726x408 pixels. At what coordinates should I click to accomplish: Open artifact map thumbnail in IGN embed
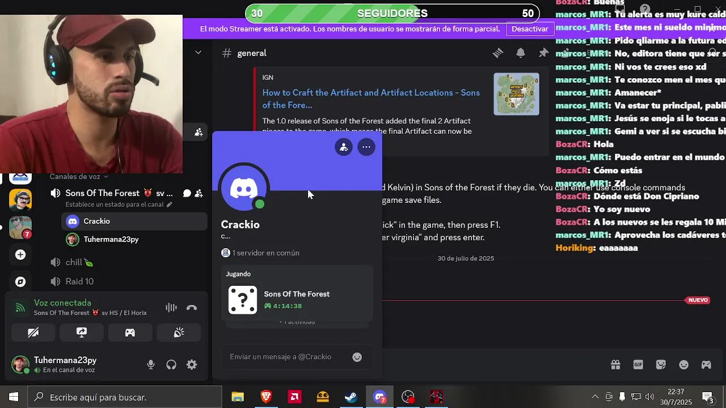point(516,94)
